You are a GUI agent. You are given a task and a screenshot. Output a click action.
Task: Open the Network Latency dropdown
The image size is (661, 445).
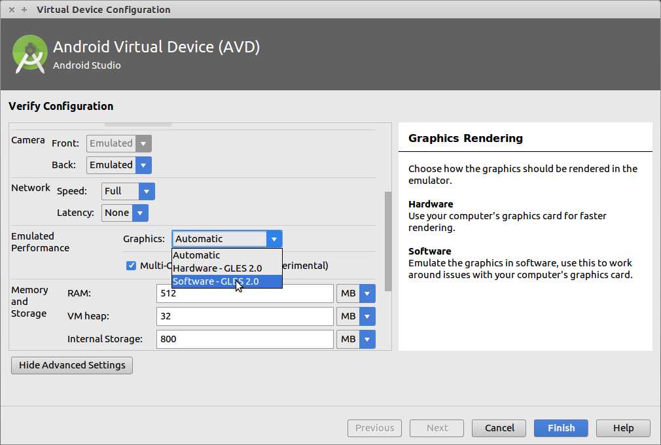(125, 213)
